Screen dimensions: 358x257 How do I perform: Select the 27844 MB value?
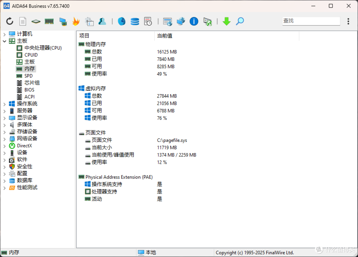167,96
